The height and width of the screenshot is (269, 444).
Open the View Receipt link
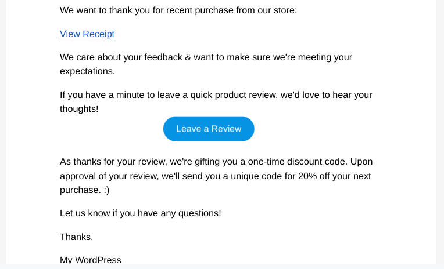(87, 34)
